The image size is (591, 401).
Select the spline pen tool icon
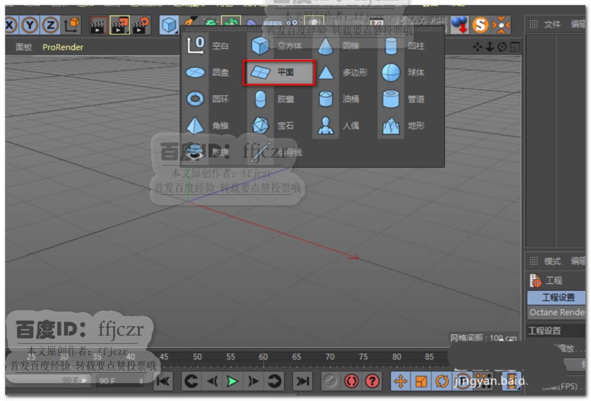click(189, 21)
